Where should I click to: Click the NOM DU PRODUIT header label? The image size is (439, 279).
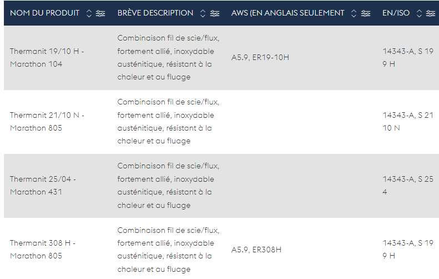click(x=44, y=13)
